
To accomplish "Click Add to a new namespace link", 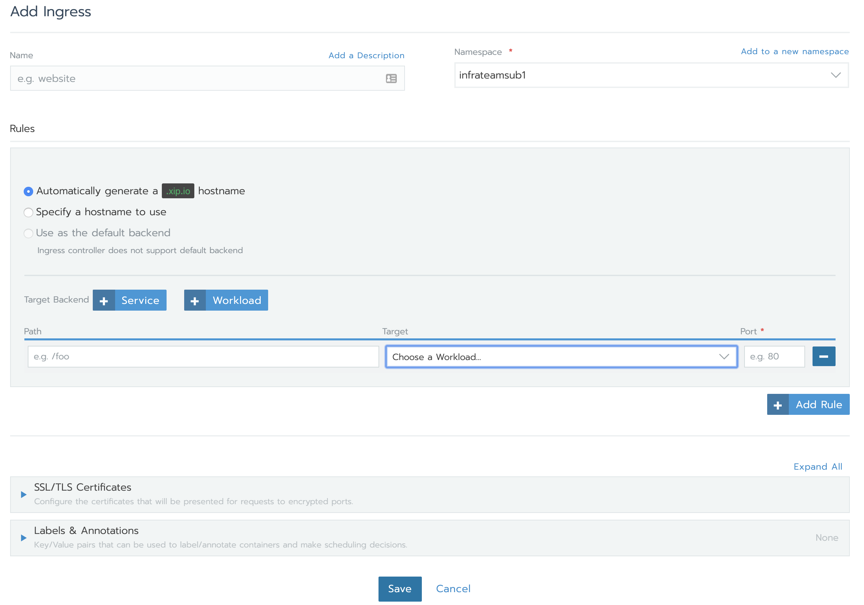I will [794, 51].
